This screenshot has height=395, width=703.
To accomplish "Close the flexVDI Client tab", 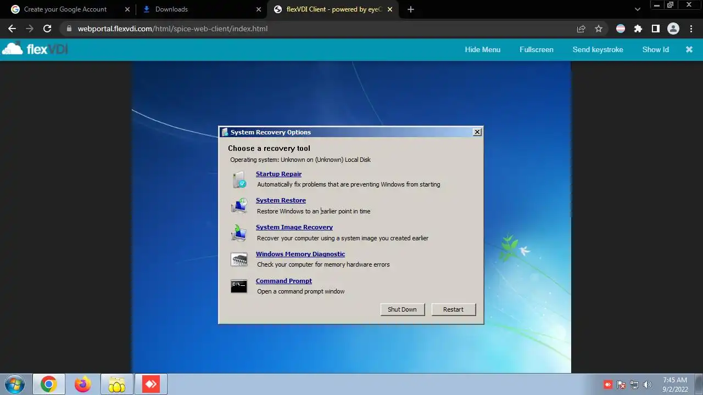I will click(390, 9).
